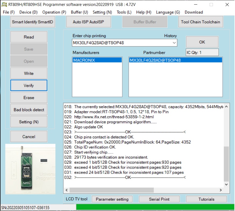Expand the chip printing history dropdown

pos(174,43)
